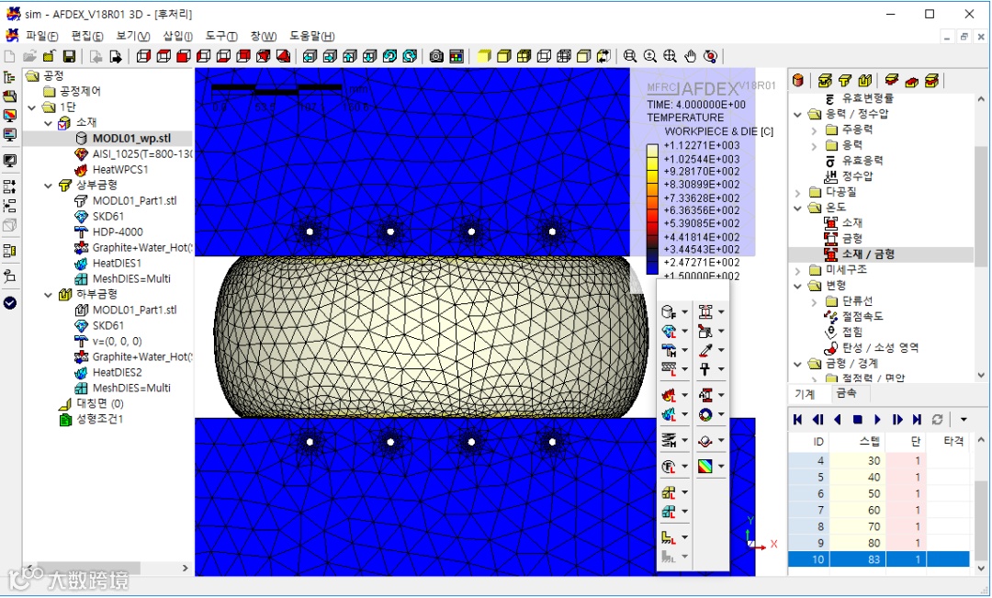Open playback options dropdown arrow
The image size is (992, 598).
tap(964, 420)
